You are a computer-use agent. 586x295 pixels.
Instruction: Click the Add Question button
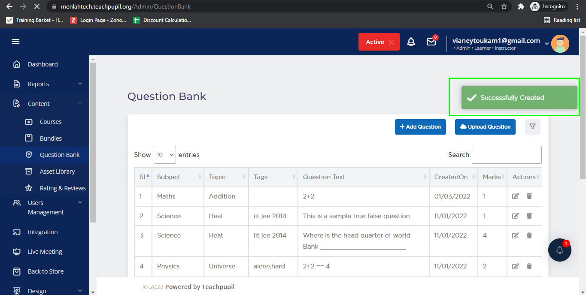pos(420,127)
